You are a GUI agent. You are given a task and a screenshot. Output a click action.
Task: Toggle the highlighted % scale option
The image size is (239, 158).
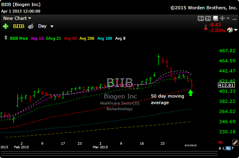[228, 148]
